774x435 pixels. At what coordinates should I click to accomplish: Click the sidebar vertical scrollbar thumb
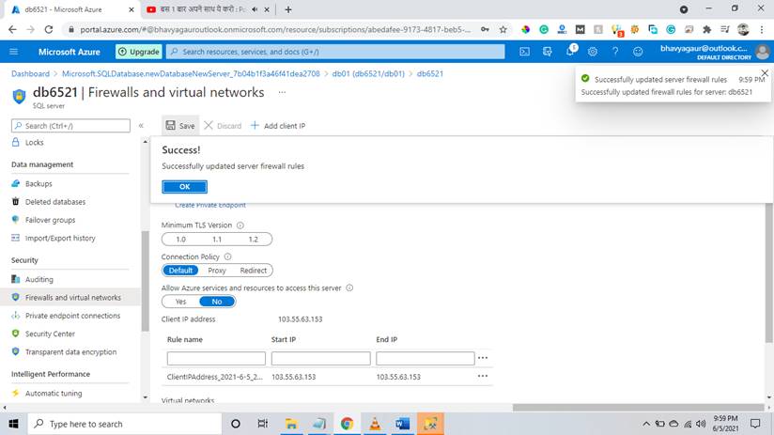click(145, 281)
